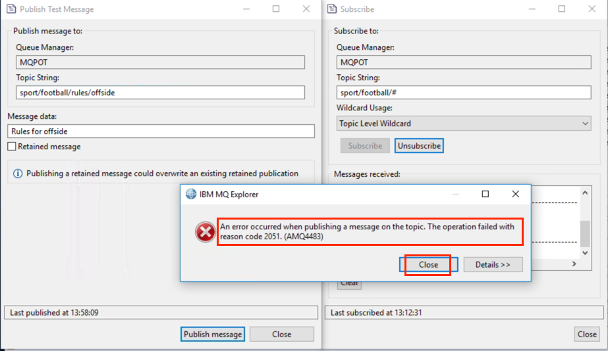This screenshot has height=351, width=608.
Task: Click the messages list vertical scrollbar thumb
Action: pyautogui.click(x=585, y=233)
